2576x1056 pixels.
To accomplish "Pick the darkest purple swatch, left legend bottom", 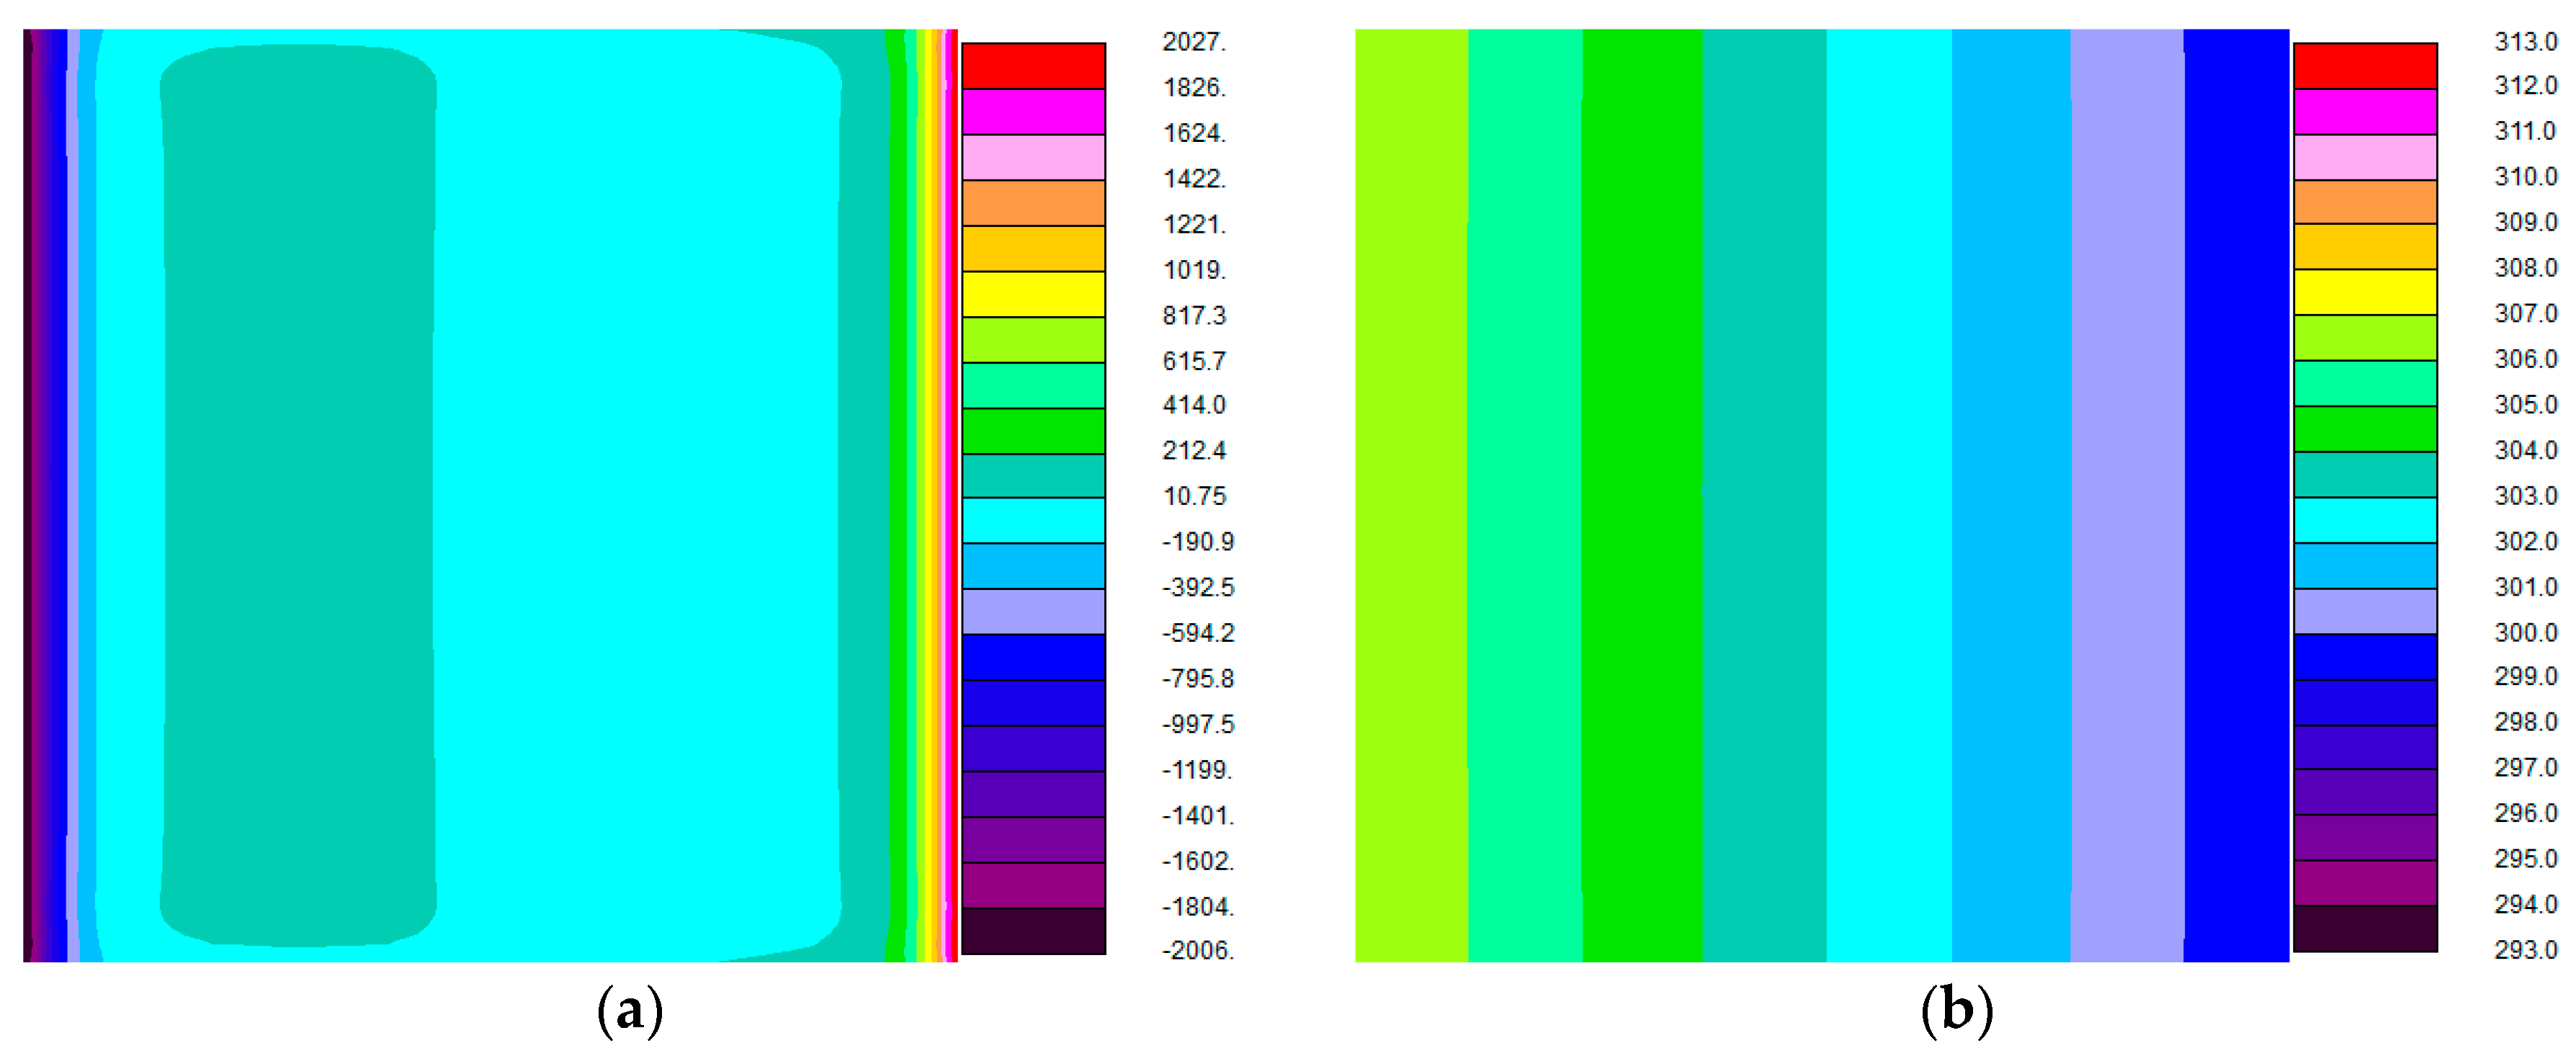I will pos(1033,930).
